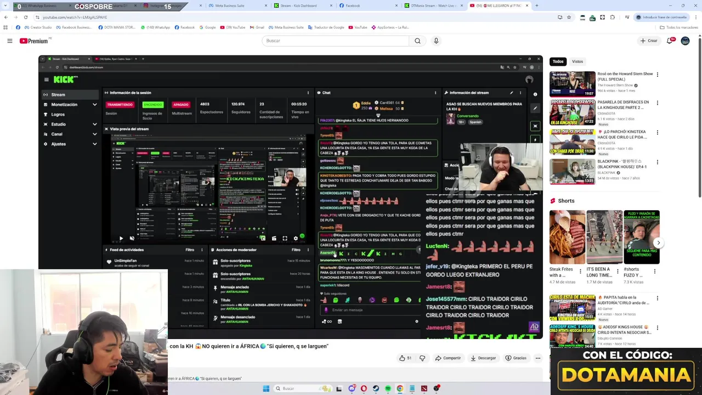702x395 pixels.
Task: Open Filtro dropdown in Feed de actividades
Action: pos(189,250)
